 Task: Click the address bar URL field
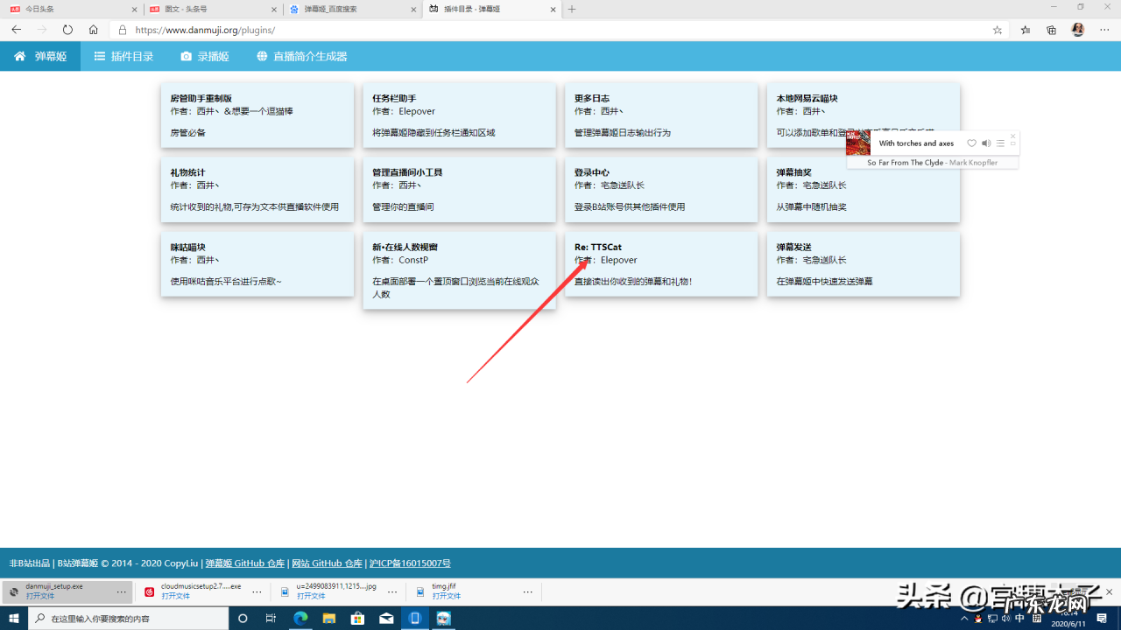525,30
